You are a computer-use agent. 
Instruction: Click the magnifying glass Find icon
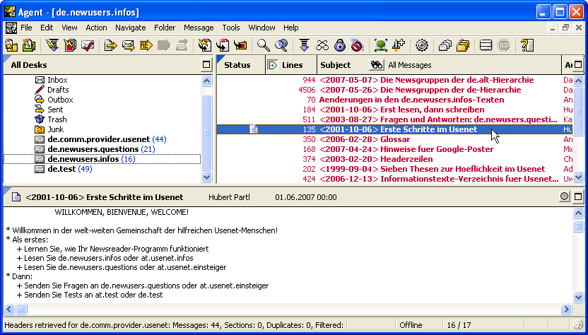(x=263, y=46)
